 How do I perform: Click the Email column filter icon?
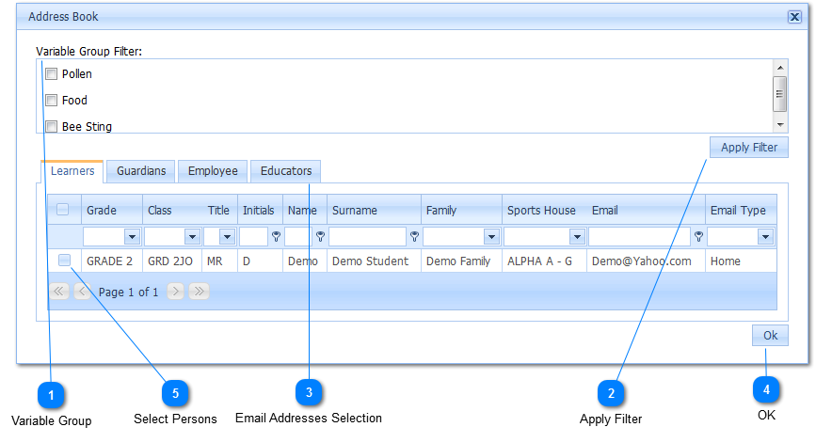tap(698, 237)
